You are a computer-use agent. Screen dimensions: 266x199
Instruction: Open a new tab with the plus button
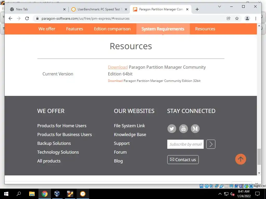[197, 9]
